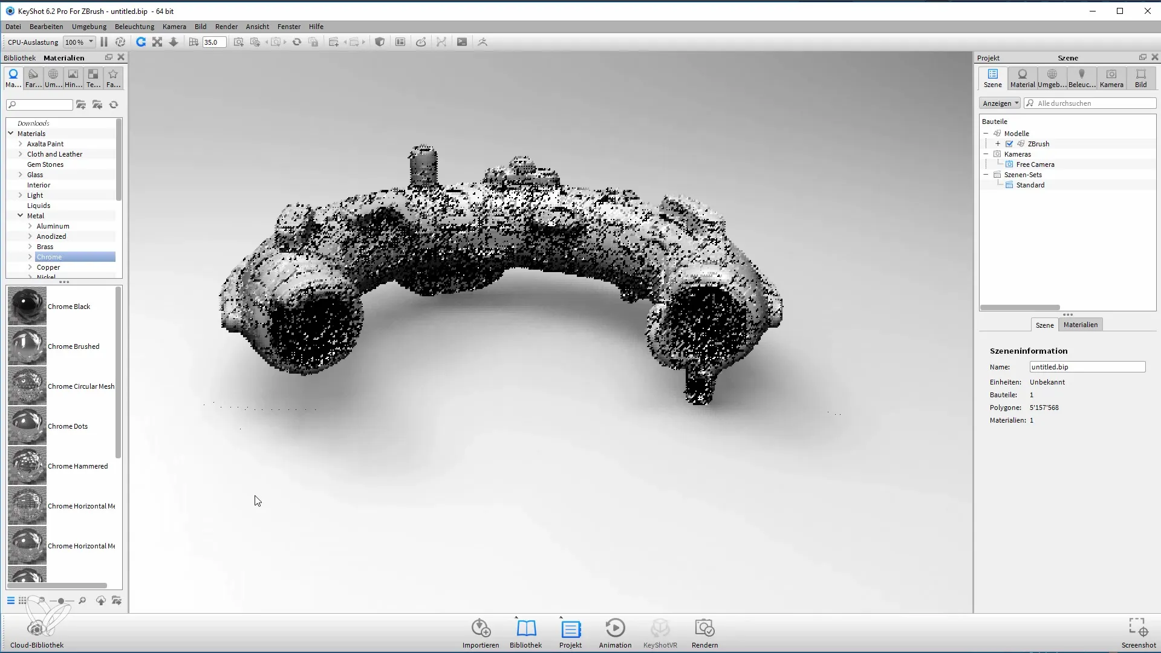Image resolution: width=1161 pixels, height=653 pixels.
Task: Open the Render menu
Action: pos(226,27)
